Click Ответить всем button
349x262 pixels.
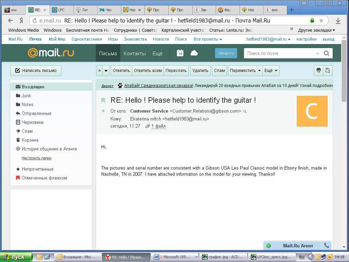pyautogui.click(x=148, y=71)
